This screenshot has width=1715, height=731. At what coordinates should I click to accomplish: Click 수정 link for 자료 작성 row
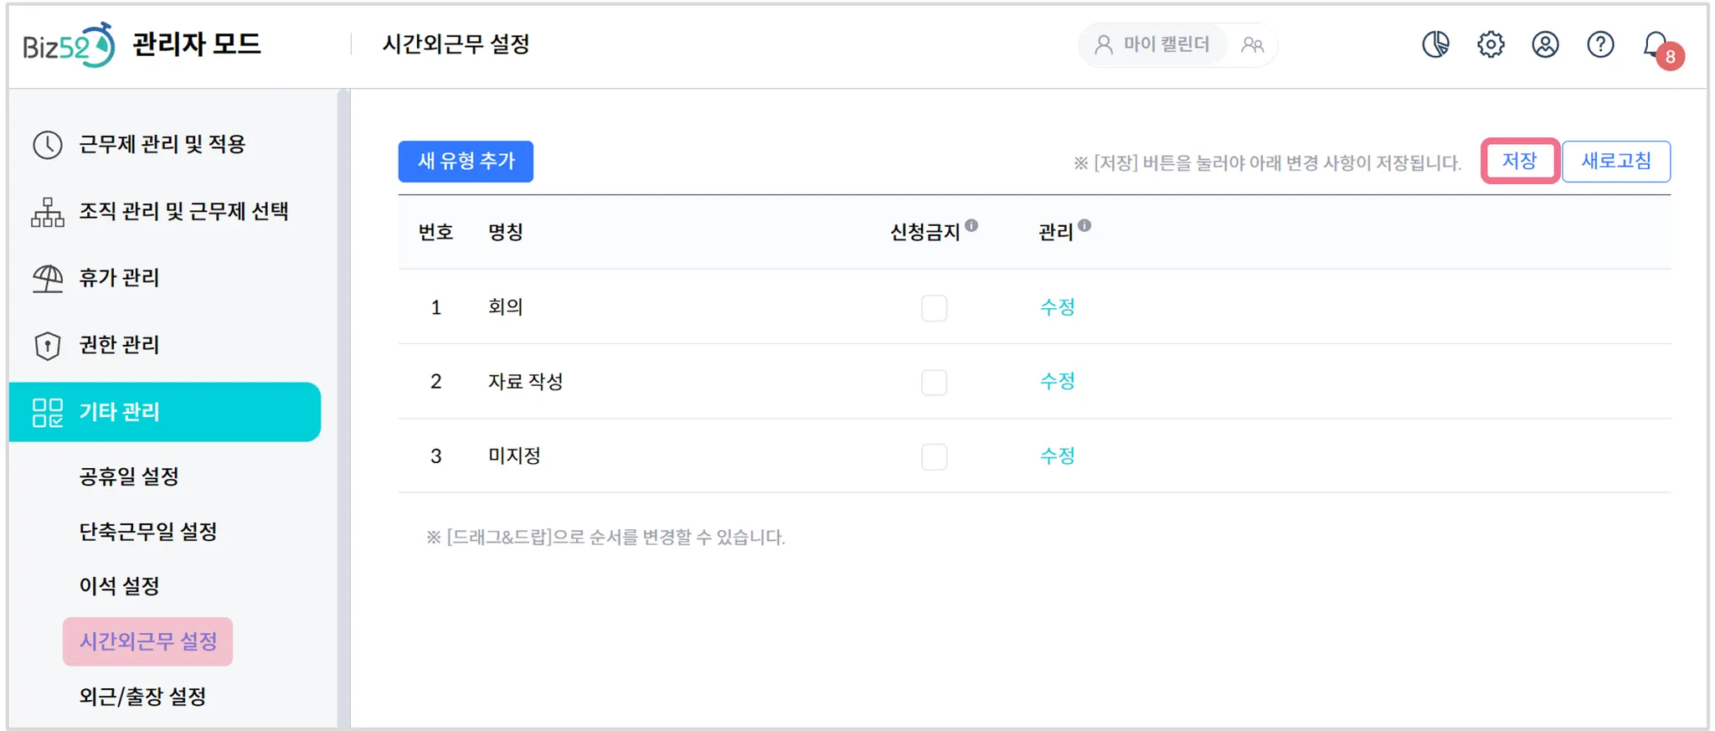(1057, 382)
